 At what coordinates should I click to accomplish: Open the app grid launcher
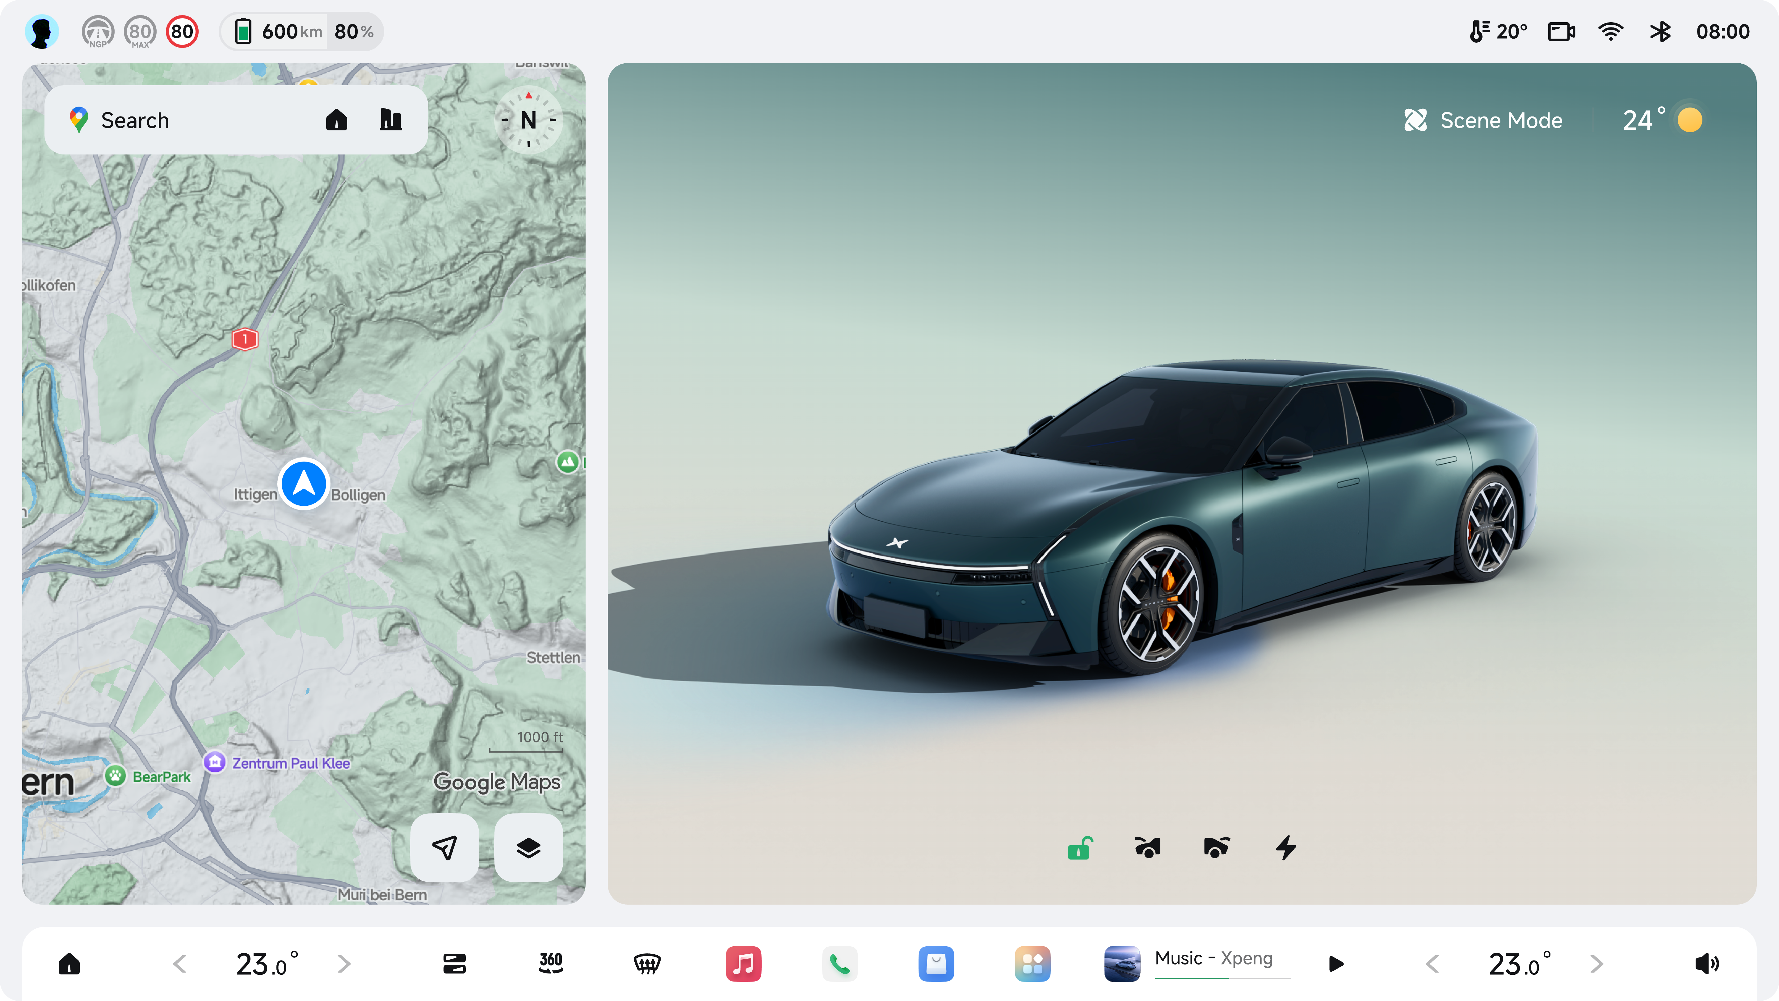tap(1032, 963)
